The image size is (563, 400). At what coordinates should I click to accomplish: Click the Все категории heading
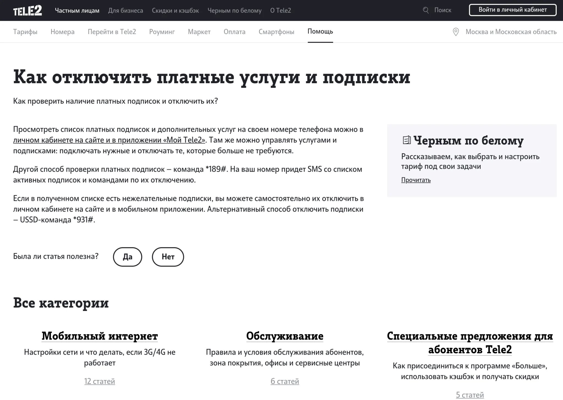pos(61,303)
